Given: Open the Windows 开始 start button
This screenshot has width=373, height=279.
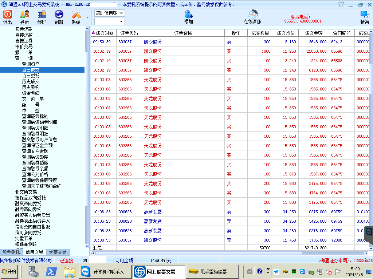Looking at the screenshot, I should click(x=9, y=271).
